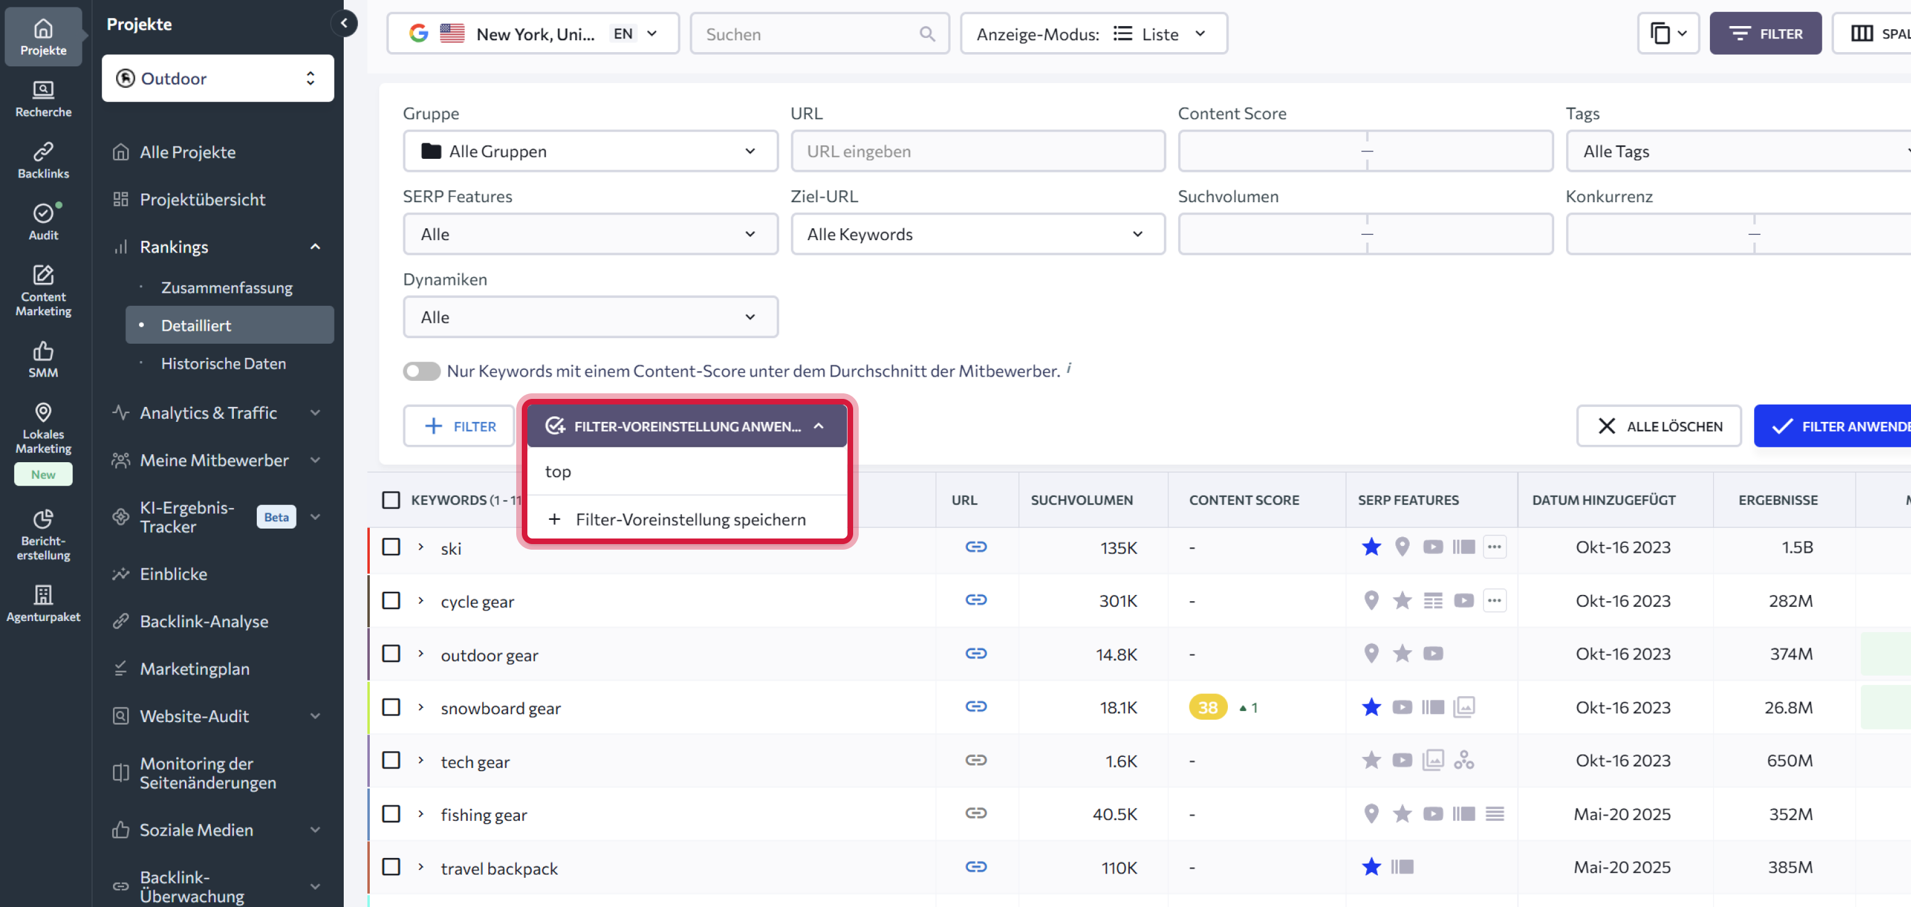Collapse the sidebar with arrow button

point(344,24)
